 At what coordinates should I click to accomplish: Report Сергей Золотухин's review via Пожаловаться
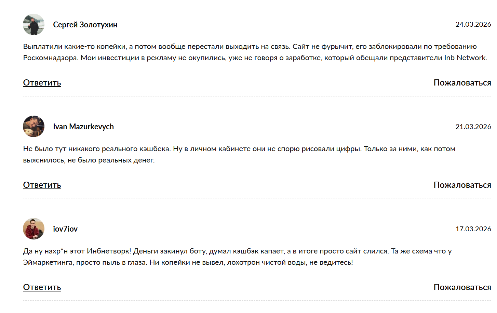click(x=462, y=83)
